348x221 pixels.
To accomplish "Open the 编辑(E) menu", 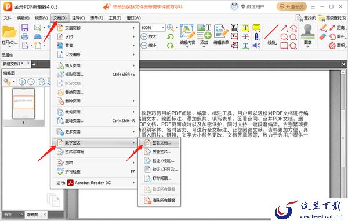I will click(x=23, y=18).
